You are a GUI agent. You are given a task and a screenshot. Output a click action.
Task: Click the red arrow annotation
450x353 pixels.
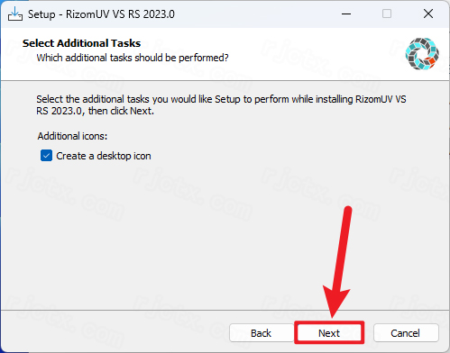tap(338, 262)
